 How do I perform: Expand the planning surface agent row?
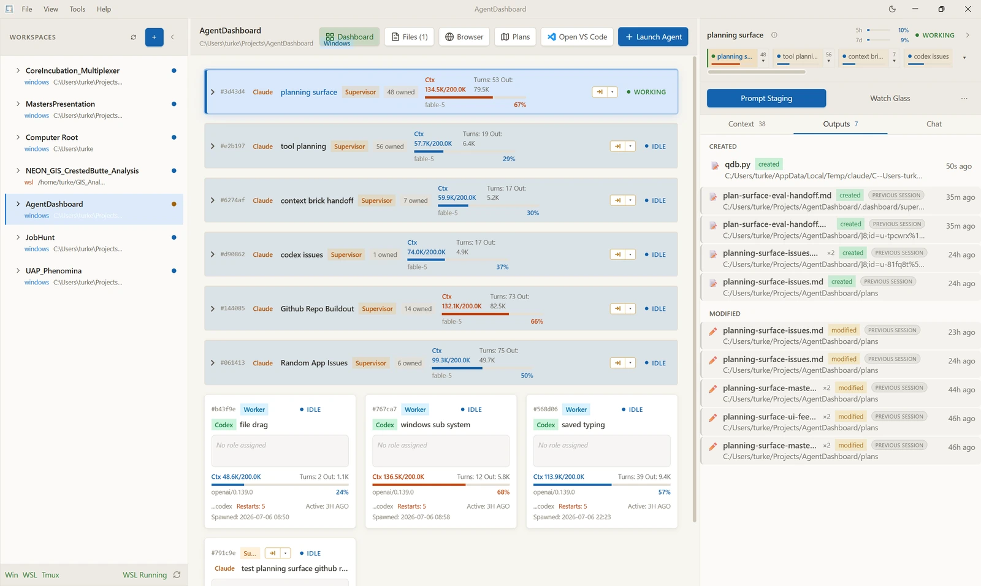(x=213, y=92)
